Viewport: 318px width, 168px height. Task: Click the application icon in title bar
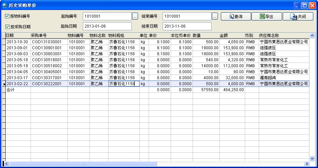click(4, 5)
